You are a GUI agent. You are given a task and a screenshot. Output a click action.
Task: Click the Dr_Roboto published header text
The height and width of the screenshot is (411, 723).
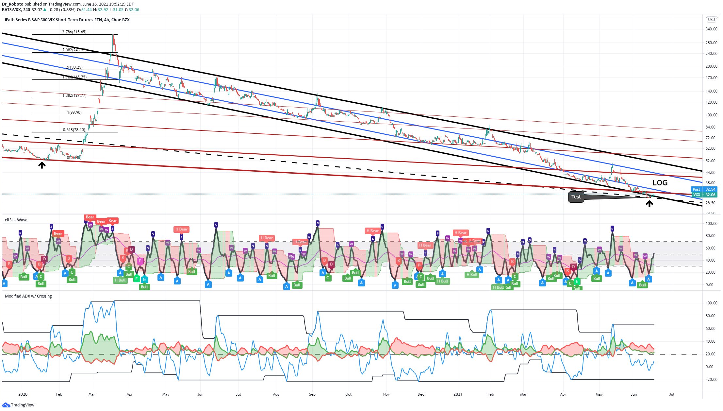point(68,4)
